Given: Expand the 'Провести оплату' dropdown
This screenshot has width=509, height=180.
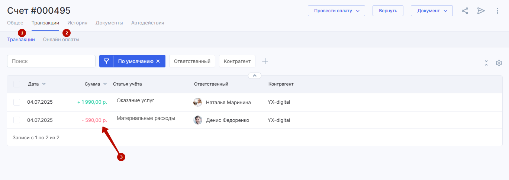Looking at the screenshot, I should [x=336, y=11].
